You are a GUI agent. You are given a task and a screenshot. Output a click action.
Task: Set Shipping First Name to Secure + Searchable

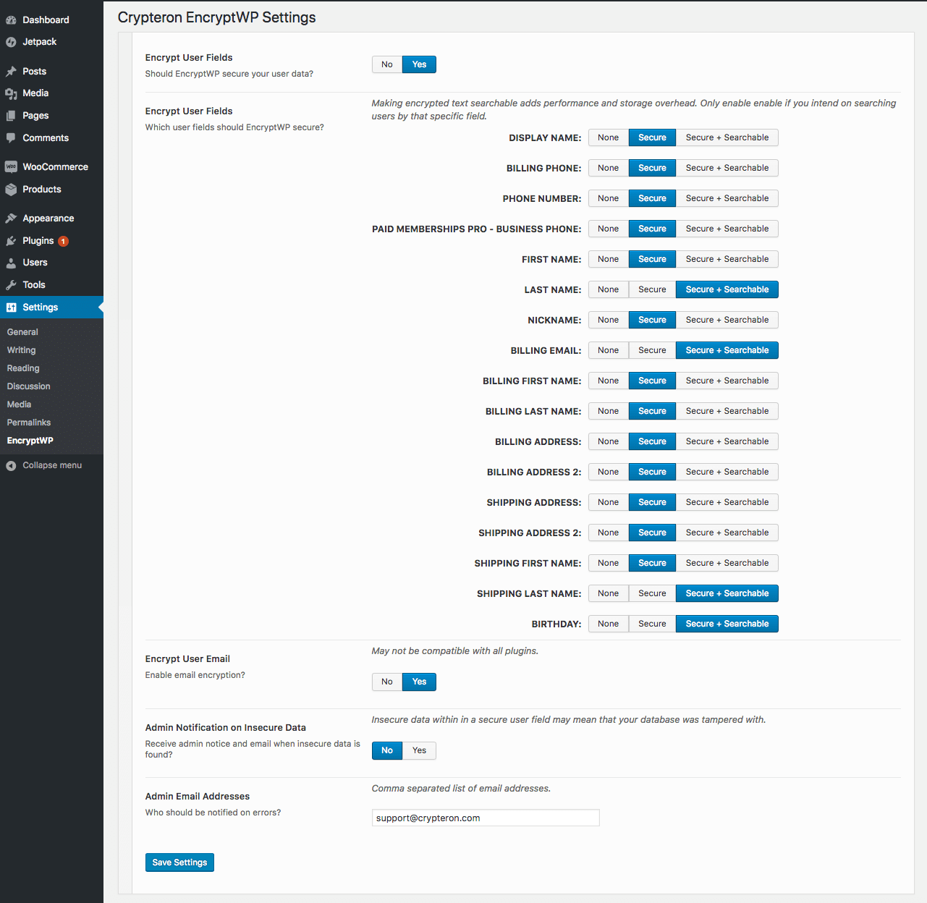[x=727, y=563]
